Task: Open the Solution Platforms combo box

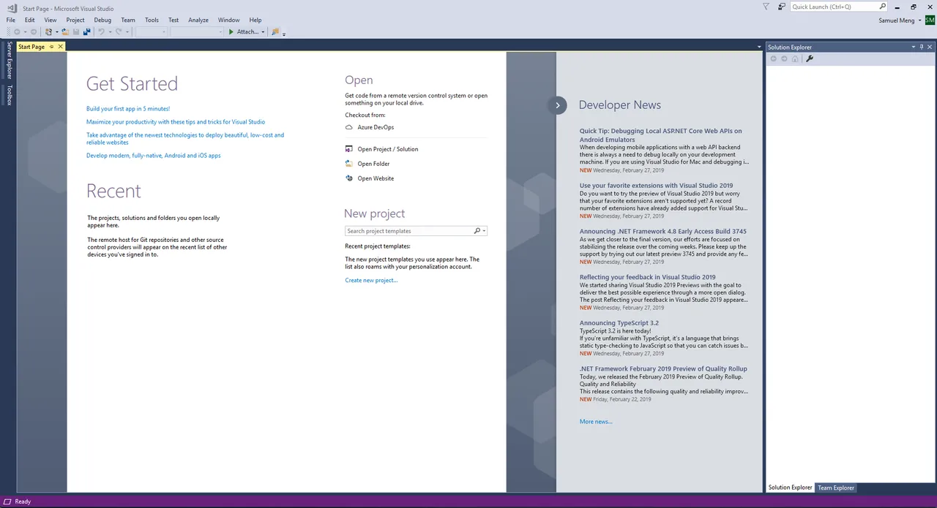Action: tap(196, 32)
